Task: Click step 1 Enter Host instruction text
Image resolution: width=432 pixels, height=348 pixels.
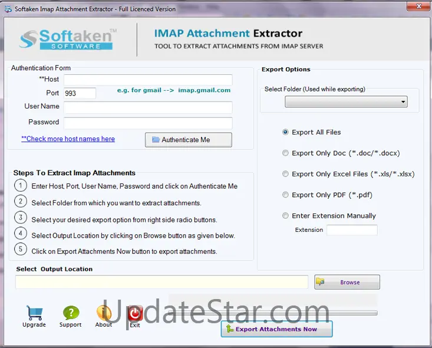Action: tap(134, 186)
